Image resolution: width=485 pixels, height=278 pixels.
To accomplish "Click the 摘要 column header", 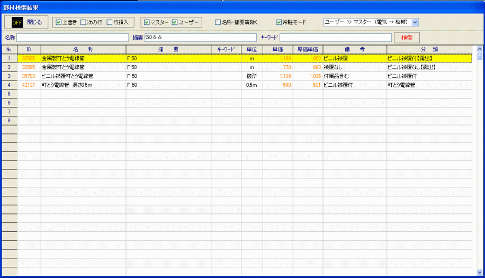I will (168, 49).
